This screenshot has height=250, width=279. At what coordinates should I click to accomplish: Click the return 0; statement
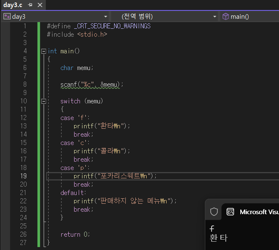pyautogui.click(x=75, y=234)
